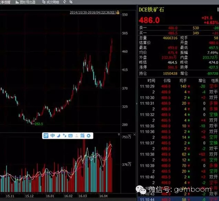The width and height of the screenshot is (219, 201).
Task: Click the input method logo icon
Action: pos(46,136)
